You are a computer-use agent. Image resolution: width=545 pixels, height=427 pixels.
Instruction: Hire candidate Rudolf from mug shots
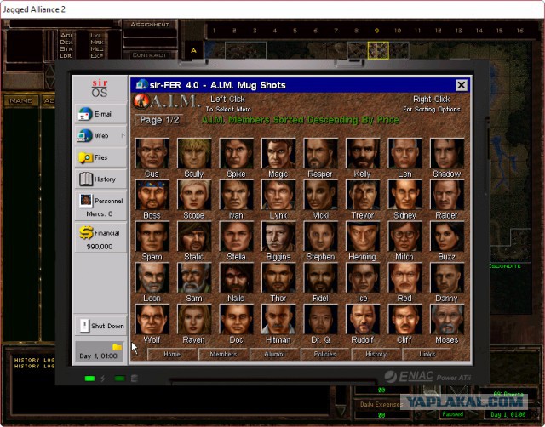pos(363,319)
